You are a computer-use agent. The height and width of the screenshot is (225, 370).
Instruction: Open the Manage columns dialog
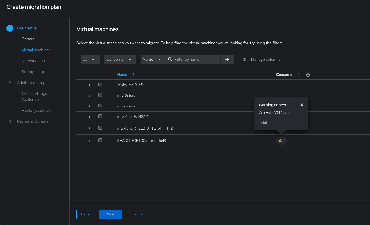tap(261, 59)
